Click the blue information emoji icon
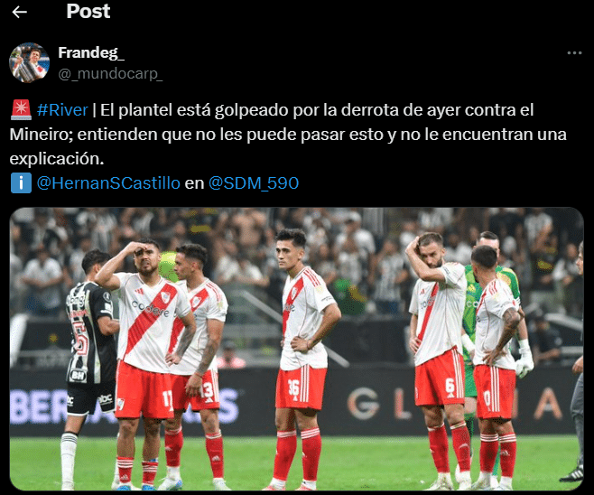 [x=21, y=183]
